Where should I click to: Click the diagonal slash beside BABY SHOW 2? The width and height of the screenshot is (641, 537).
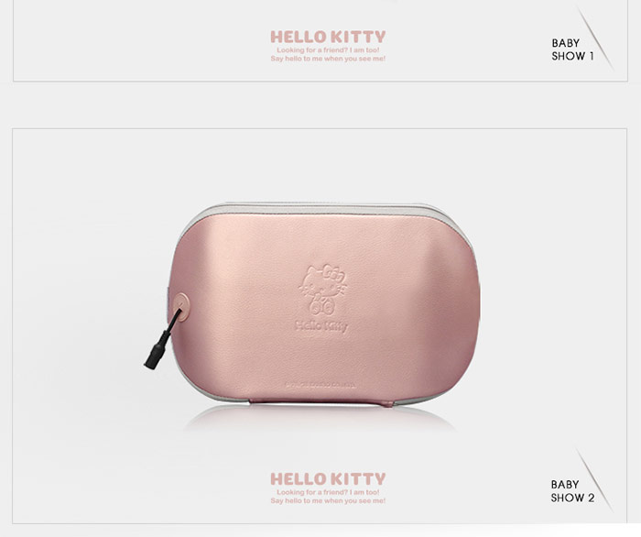point(595,480)
